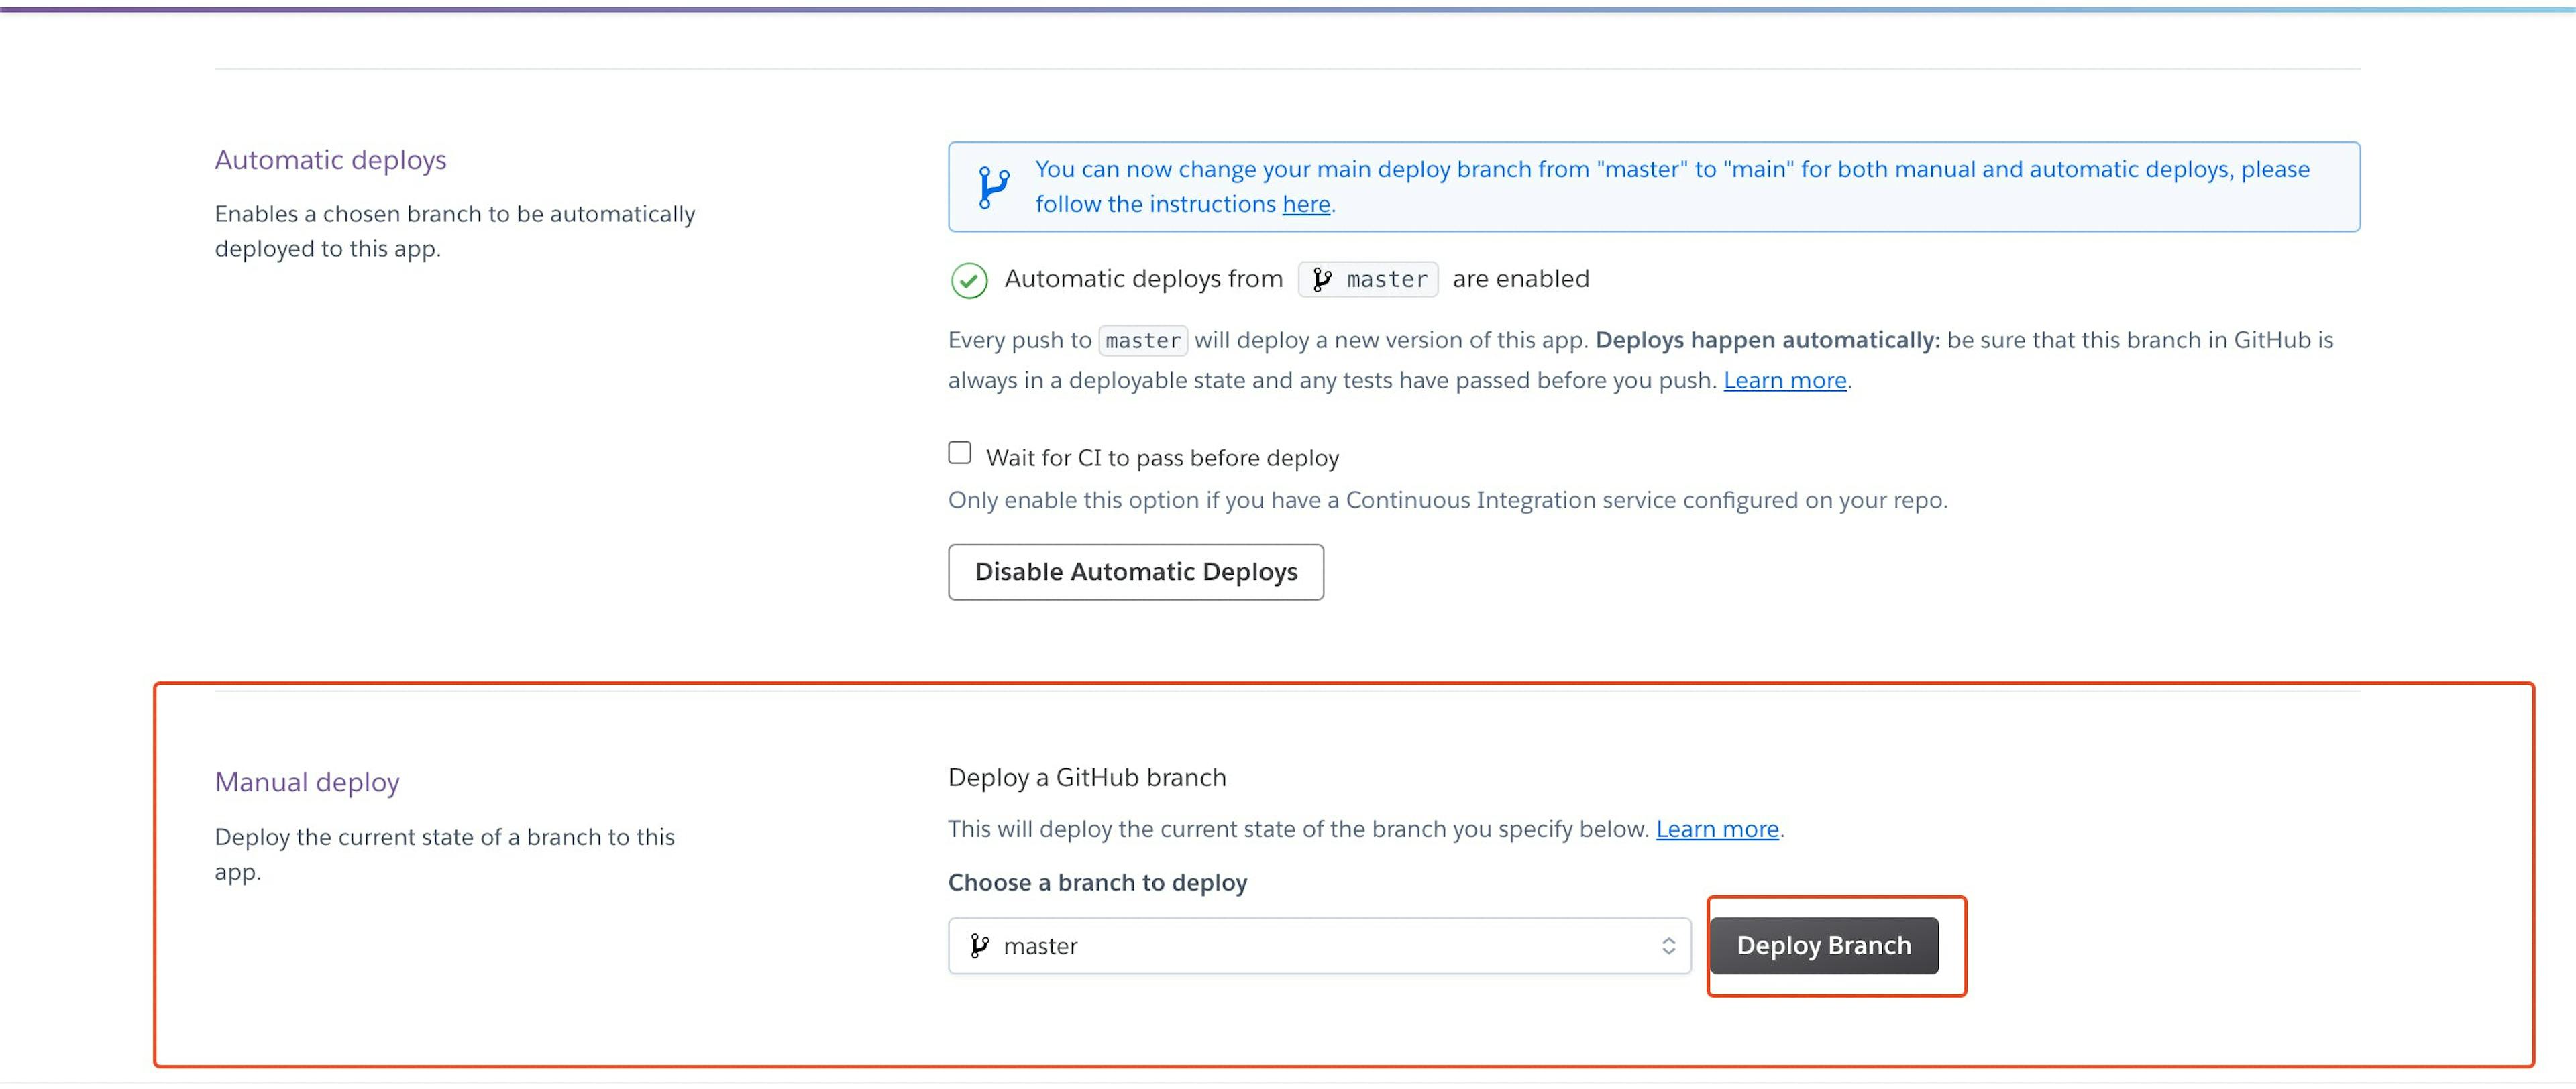Viewport: 2576px width, 1089px height.
Task: Open the master branch dropdown under Manual deploy
Action: coord(1319,945)
